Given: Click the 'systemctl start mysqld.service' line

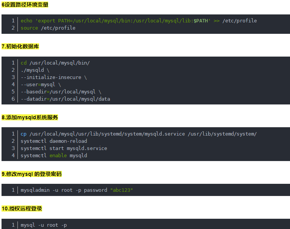Looking at the screenshot, I should tap(64, 148).
